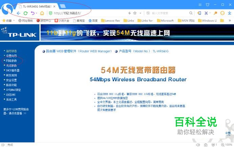Bookmark the page with the star icon

135,13
